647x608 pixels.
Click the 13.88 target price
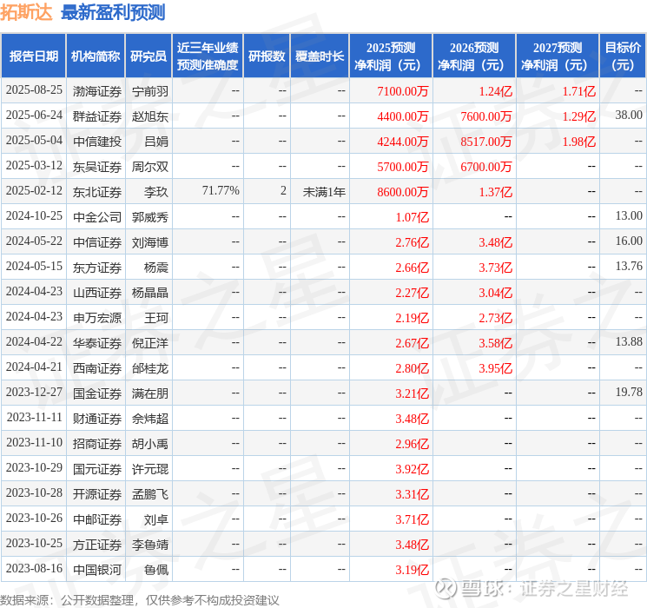(x=629, y=341)
